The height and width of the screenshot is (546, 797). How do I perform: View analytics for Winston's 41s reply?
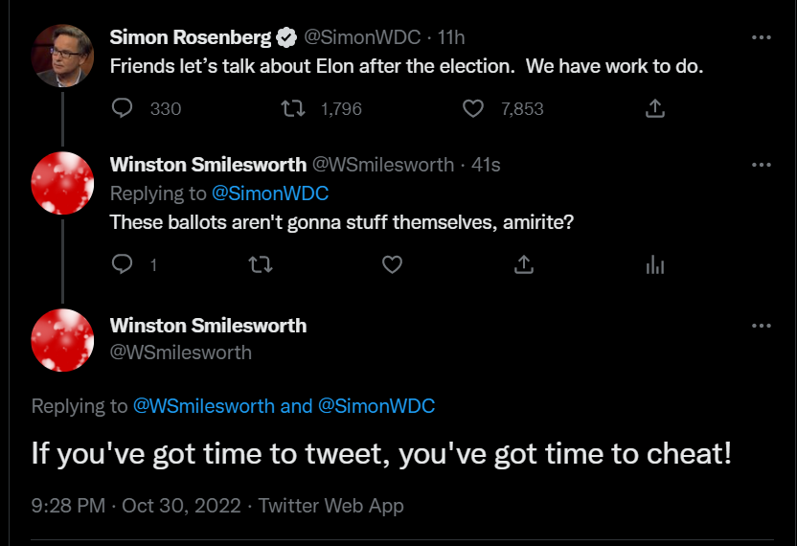pos(655,265)
